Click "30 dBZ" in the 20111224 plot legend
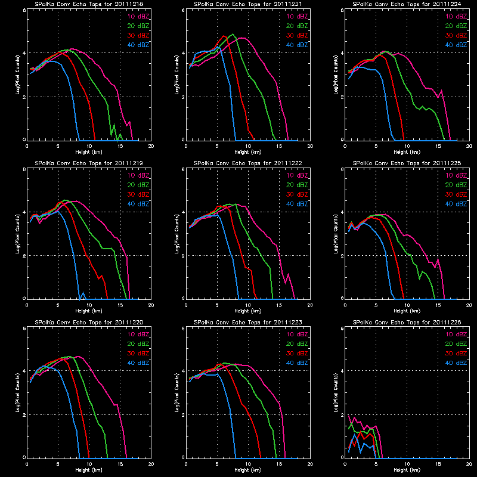The width and height of the screenshot is (477, 477). pos(456,36)
